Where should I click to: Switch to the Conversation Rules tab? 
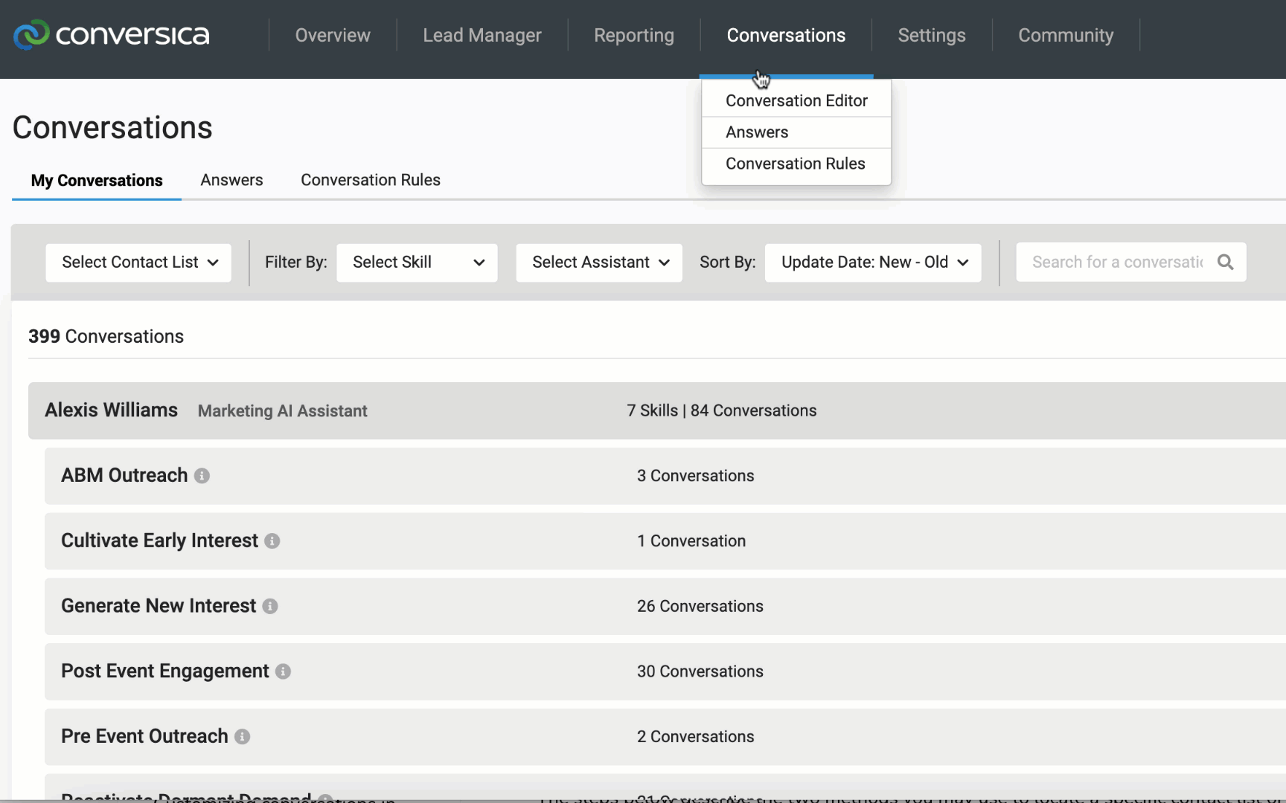pyautogui.click(x=371, y=181)
